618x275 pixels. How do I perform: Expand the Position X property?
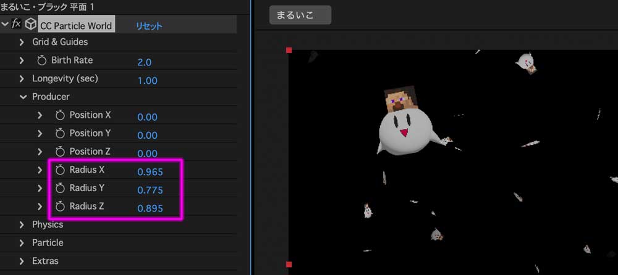click(x=40, y=115)
